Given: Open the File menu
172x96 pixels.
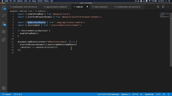Looking at the screenshot, I should point(11,1).
